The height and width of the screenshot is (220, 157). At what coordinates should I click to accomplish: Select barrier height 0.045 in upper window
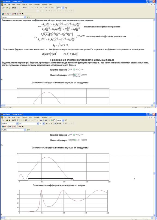[81, 75]
